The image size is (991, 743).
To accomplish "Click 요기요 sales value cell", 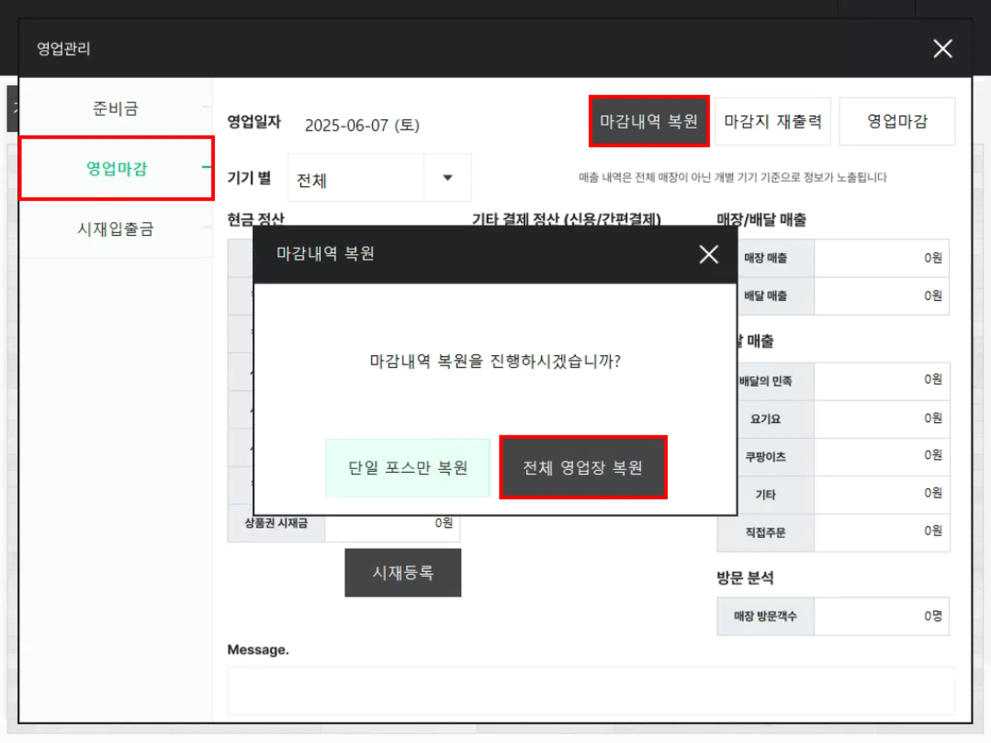I will pos(881,419).
